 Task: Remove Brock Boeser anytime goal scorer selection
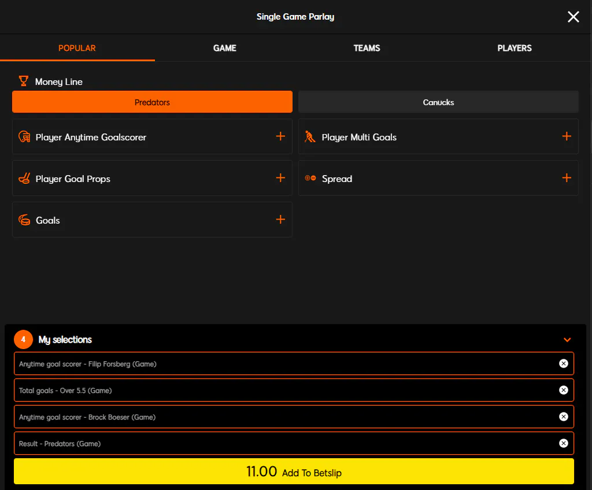click(563, 417)
